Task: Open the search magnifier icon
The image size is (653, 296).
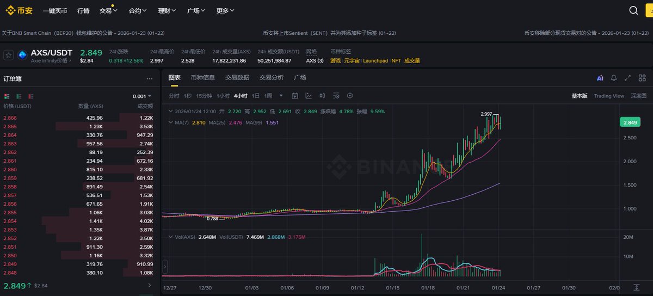Action: 634,10
